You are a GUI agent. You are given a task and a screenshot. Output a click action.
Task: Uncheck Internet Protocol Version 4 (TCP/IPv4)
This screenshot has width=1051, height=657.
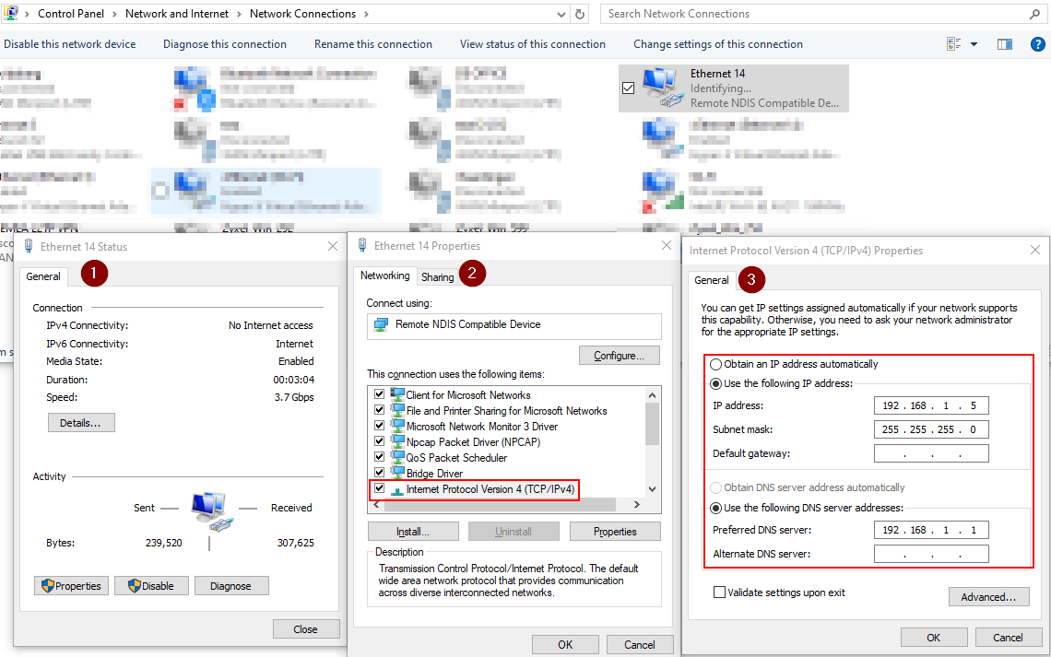click(x=379, y=489)
